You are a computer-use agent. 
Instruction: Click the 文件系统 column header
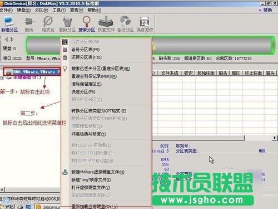click(x=170, y=73)
